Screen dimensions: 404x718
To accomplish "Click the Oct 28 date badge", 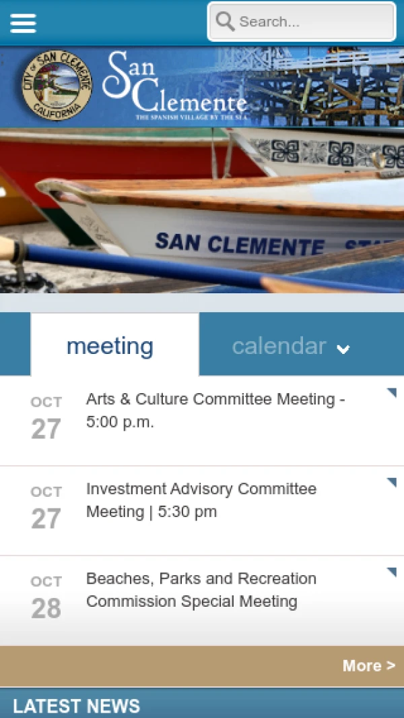I will 46,599.
